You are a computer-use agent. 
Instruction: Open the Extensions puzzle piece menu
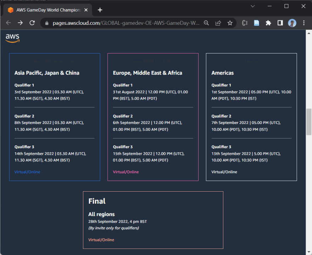268,23
